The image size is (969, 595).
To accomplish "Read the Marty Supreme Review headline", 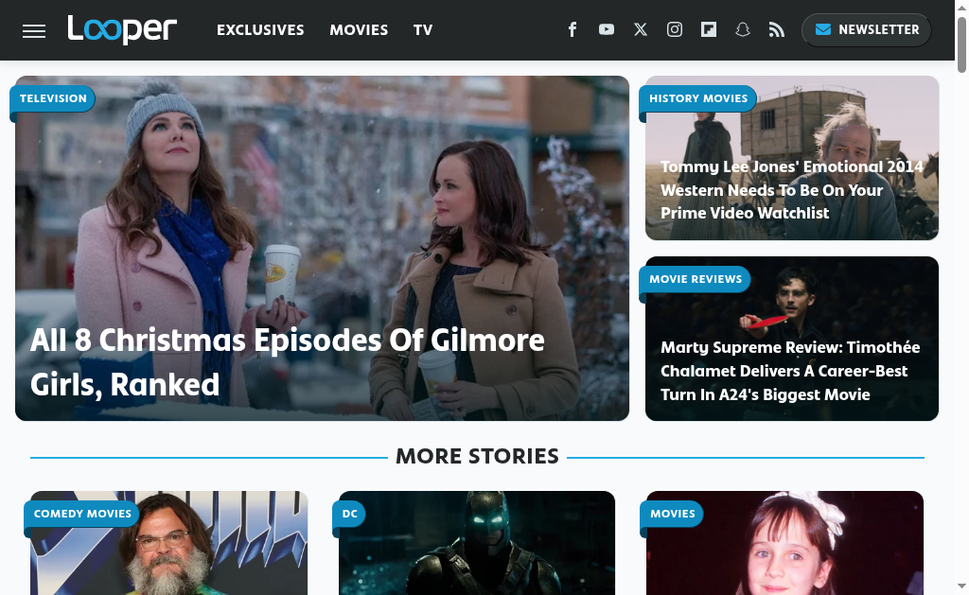I will click(790, 371).
